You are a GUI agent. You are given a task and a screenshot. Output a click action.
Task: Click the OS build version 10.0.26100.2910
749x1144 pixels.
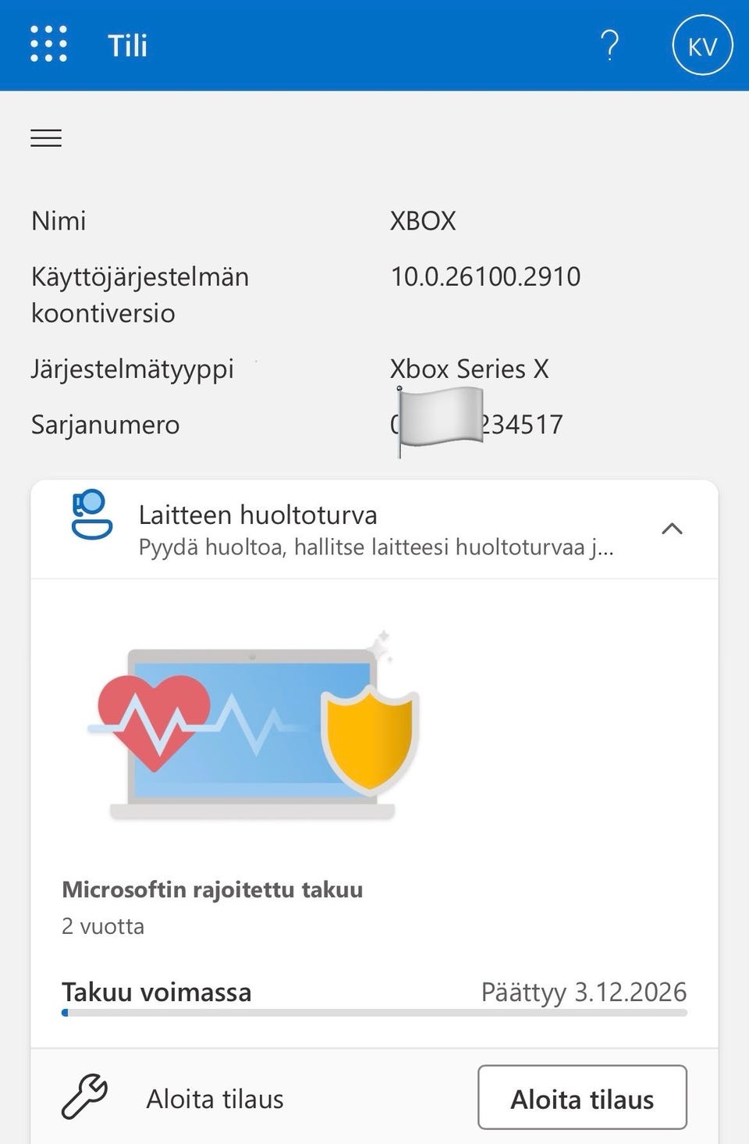[485, 276]
